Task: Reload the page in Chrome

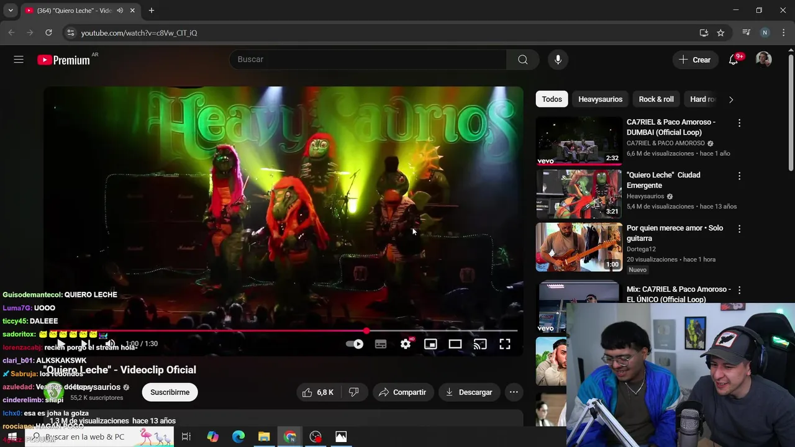Action: pos(48,33)
